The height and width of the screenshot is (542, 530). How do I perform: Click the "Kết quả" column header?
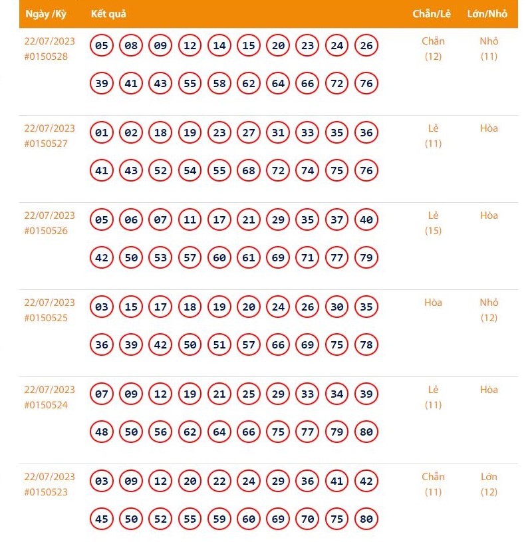[108, 14]
